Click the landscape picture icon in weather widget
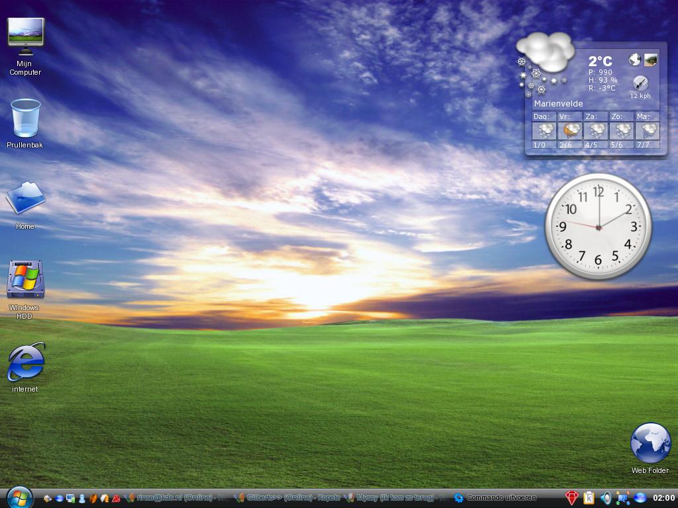 (x=651, y=60)
